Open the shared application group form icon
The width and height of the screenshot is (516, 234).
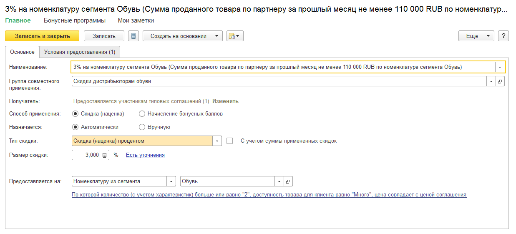(x=500, y=81)
